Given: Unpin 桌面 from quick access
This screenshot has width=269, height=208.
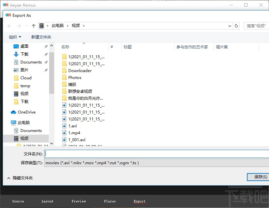Looking at the screenshot, I should [46, 46].
